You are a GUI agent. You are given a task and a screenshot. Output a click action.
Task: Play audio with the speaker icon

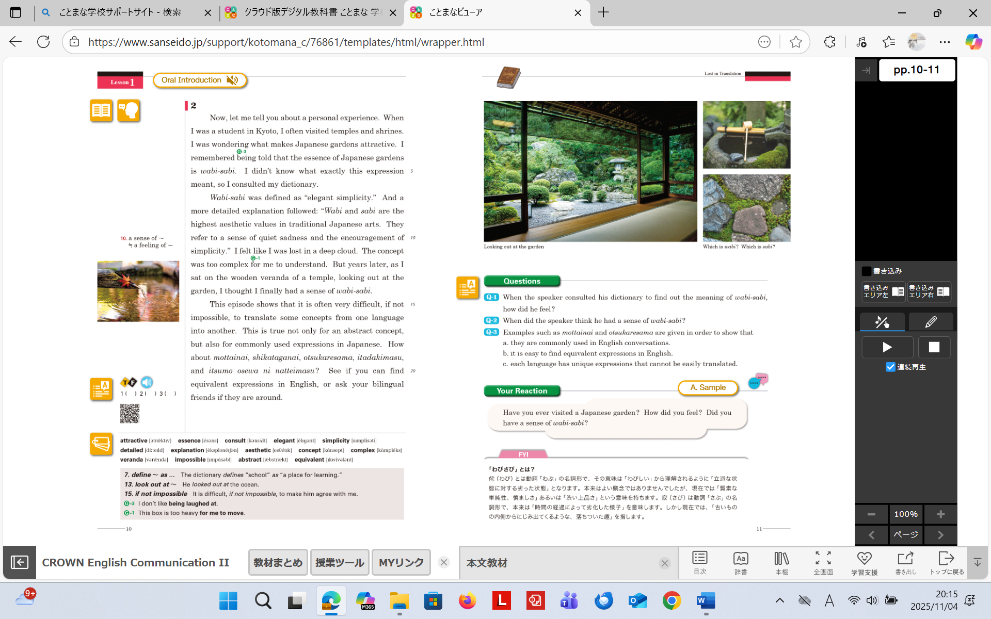click(147, 382)
